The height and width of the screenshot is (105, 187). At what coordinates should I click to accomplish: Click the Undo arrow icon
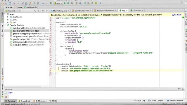(x=15, y=3)
